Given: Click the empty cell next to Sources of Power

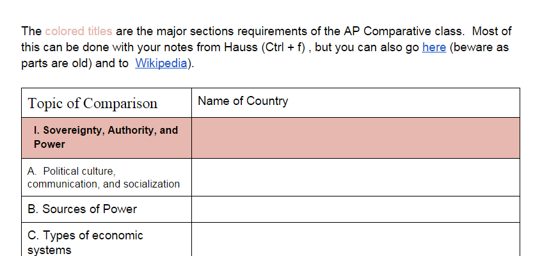Looking at the screenshot, I should pyautogui.click(x=356, y=209).
